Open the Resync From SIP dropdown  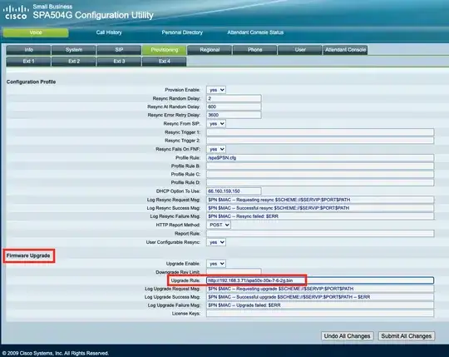[x=216, y=124]
